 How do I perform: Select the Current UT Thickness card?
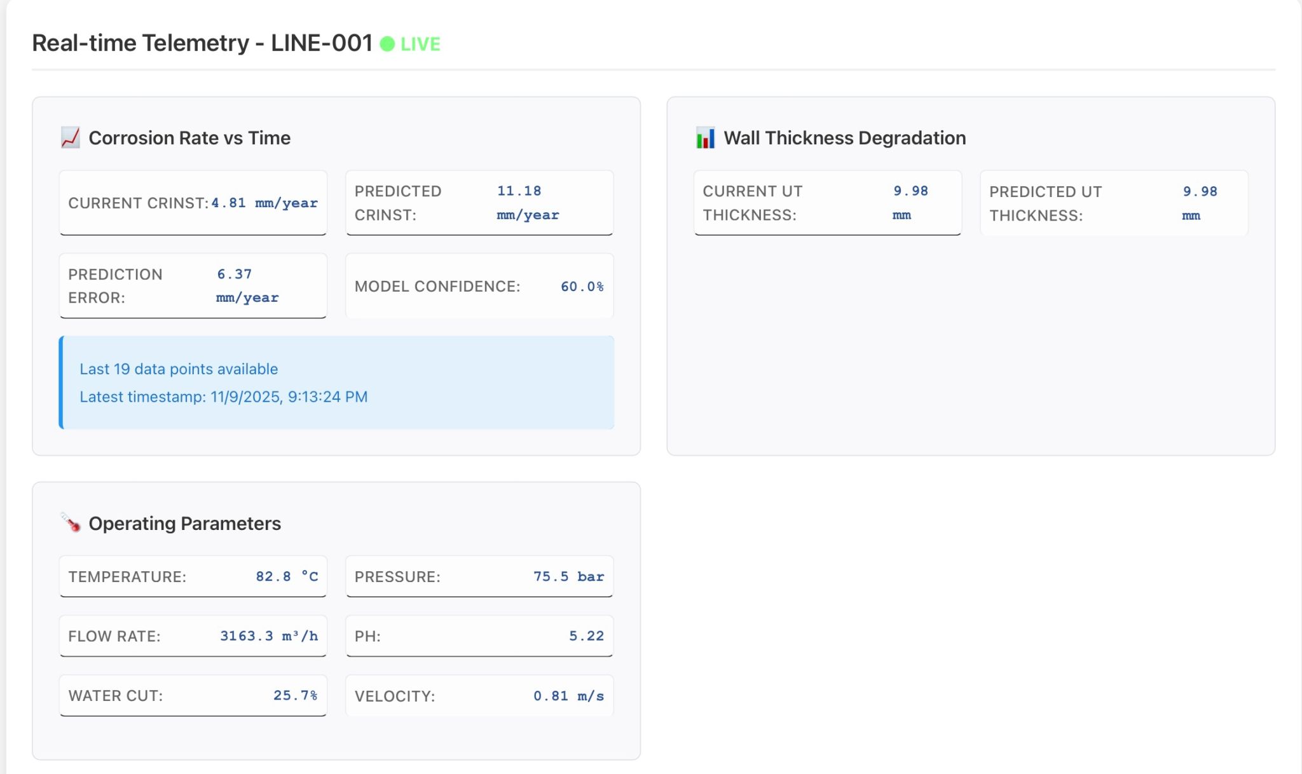(827, 203)
